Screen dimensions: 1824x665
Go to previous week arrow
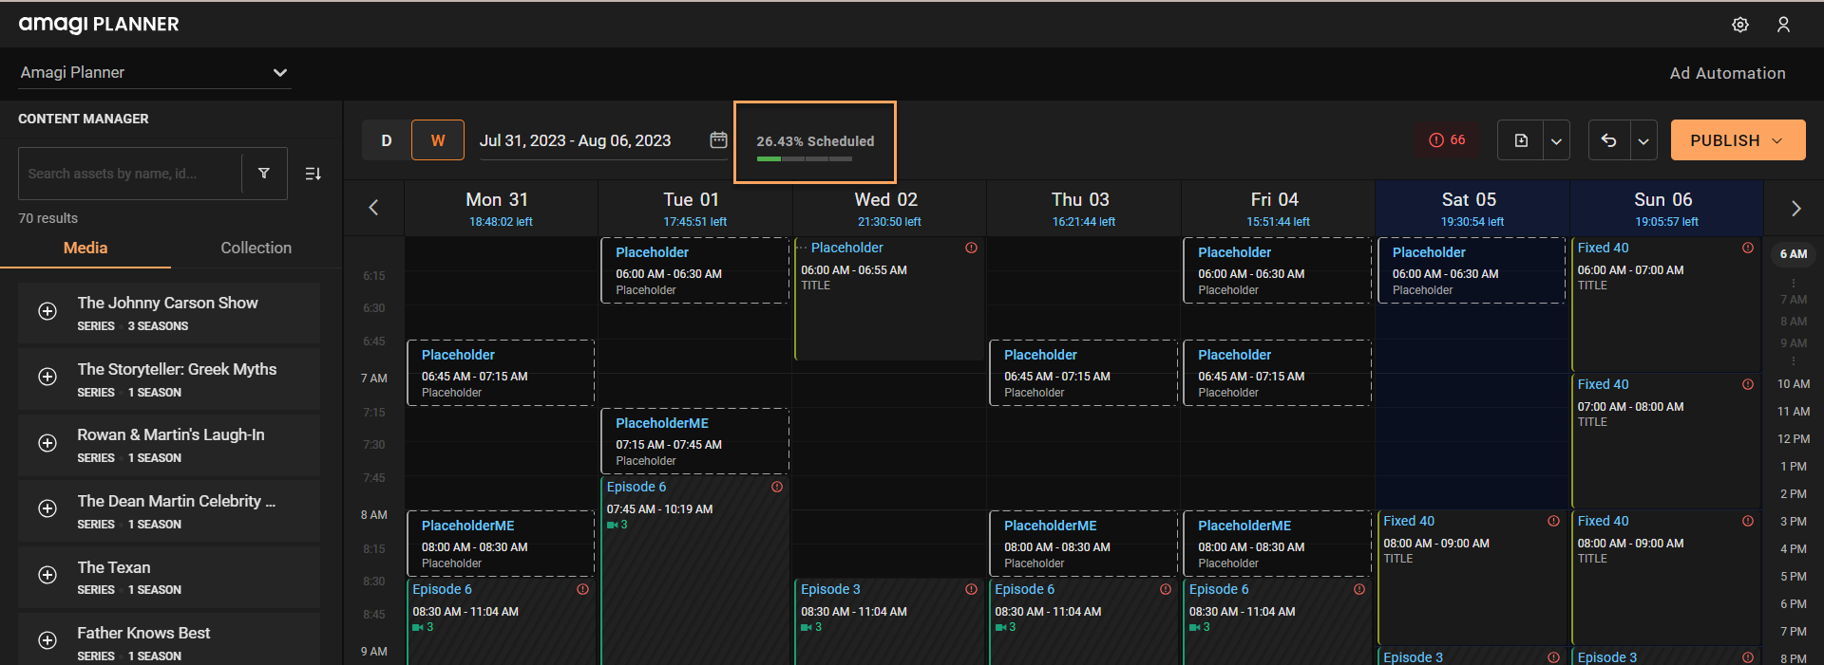[x=373, y=208]
